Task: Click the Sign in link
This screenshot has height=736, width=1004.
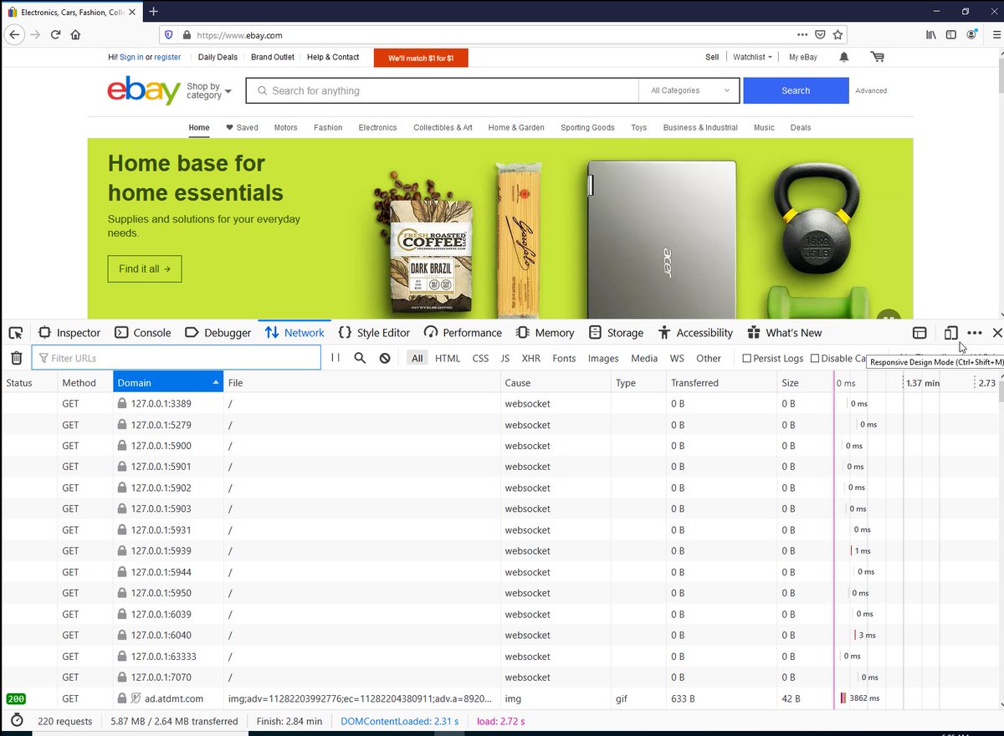Action: point(131,57)
